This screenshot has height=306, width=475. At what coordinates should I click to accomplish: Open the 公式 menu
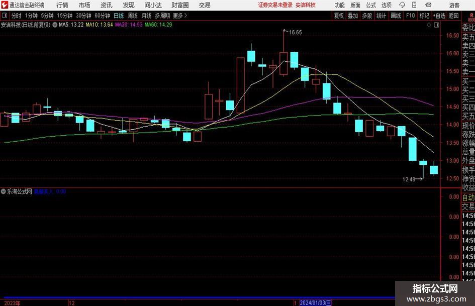pyautogui.click(x=370, y=5)
